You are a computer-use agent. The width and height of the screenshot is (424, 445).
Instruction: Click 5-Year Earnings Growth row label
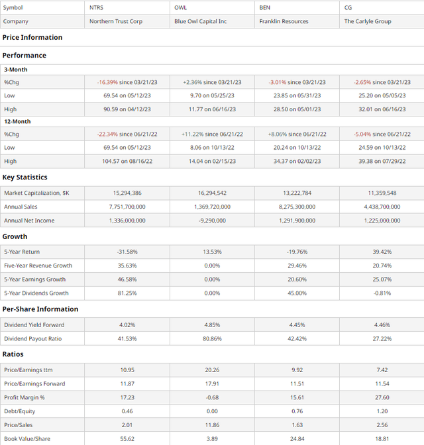tap(34, 279)
